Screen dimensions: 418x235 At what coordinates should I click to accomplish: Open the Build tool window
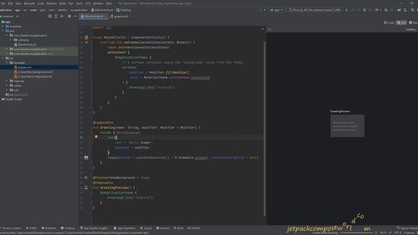178,228
